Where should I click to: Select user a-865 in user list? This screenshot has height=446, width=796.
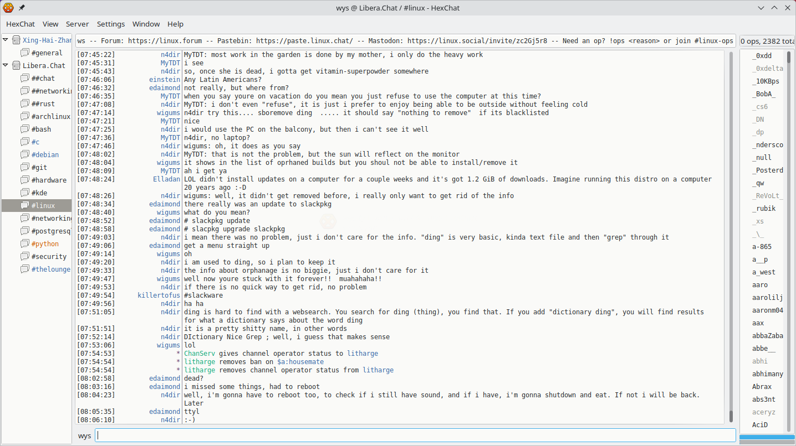762,247
